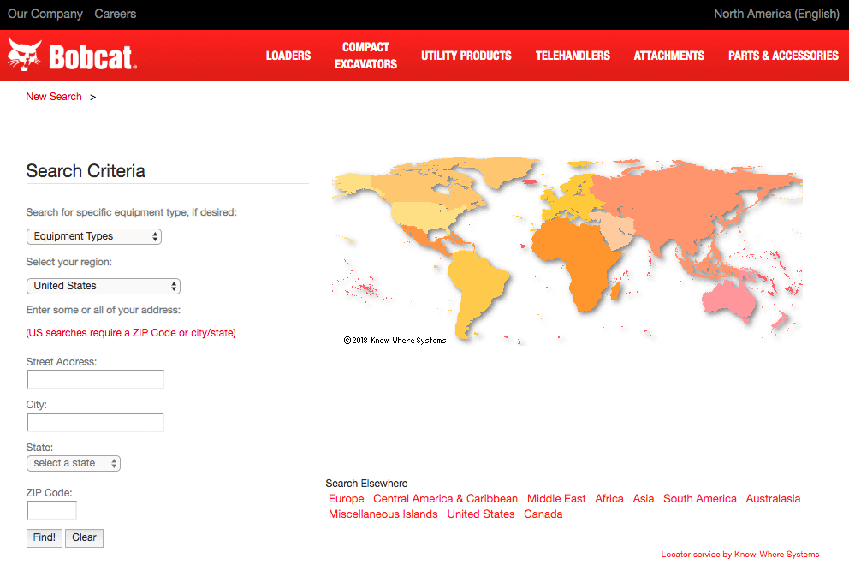Open the Middle East search link
This screenshot has height=576, width=849.
556,499
